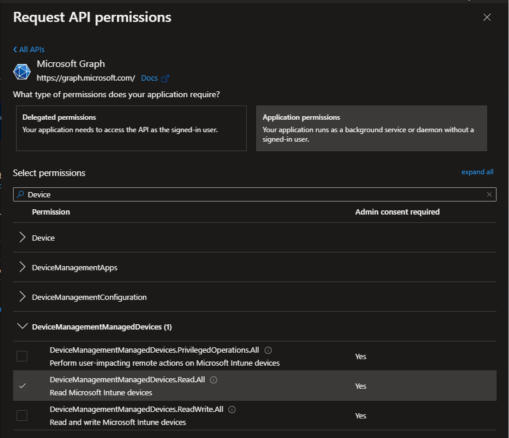The height and width of the screenshot is (438, 509).
Task: Close the Request API permissions panel
Action: coord(487,18)
